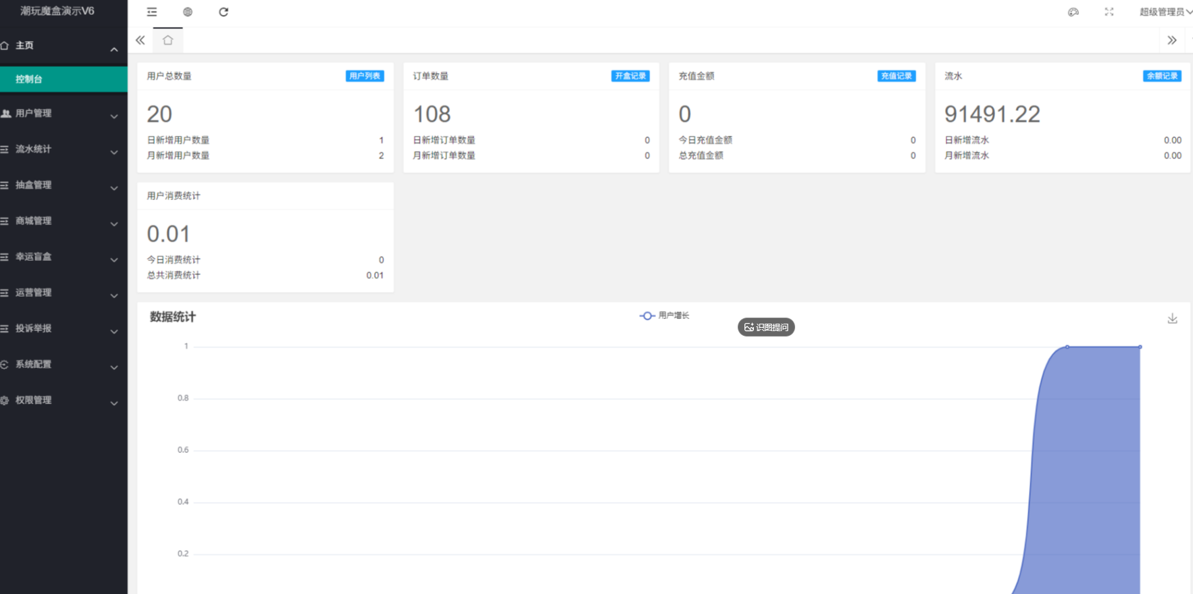Viewport: 1193px width, 594px height.
Task: Expand the 抽盒管理 menu chevron
Action: pos(114,189)
